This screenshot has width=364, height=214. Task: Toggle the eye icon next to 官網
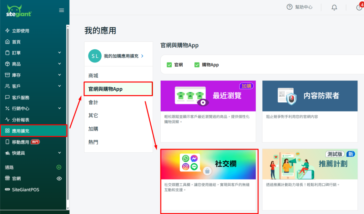pyautogui.click(x=59, y=178)
